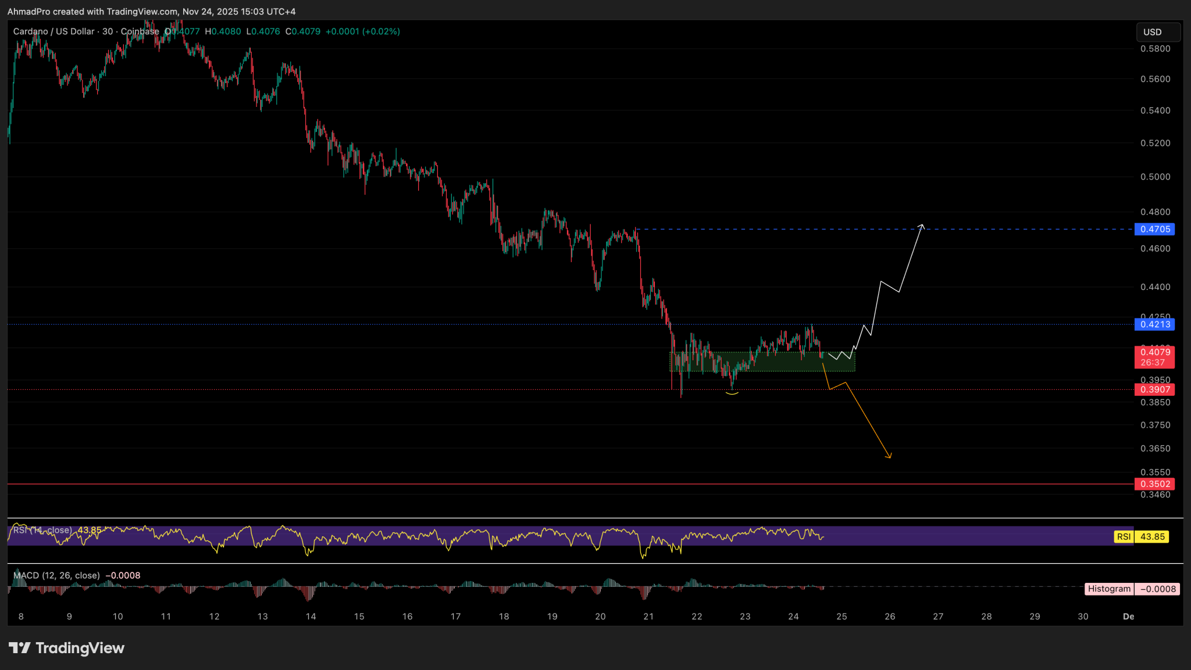
Task: Click the yellow RSI tag on the scale
Action: click(1123, 536)
